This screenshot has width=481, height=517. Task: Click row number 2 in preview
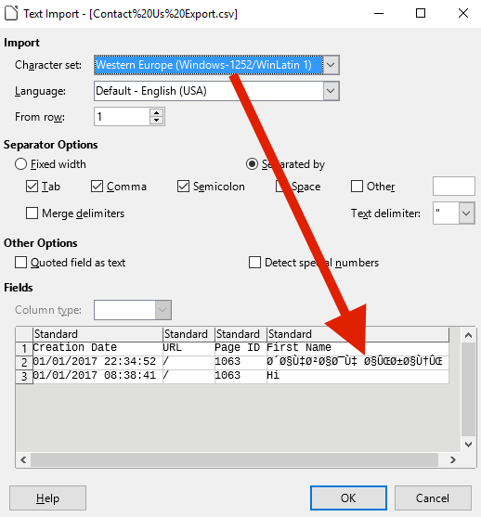pos(24,362)
